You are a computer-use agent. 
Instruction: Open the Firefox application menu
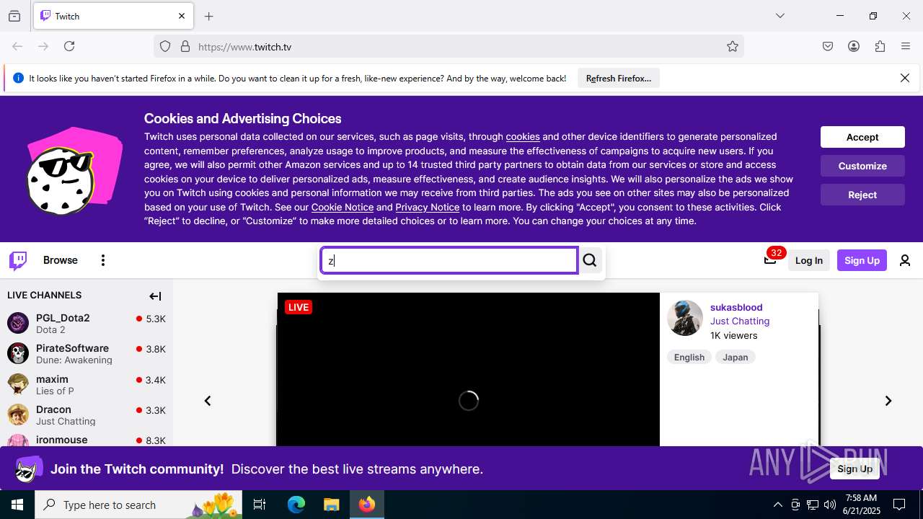click(906, 46)
